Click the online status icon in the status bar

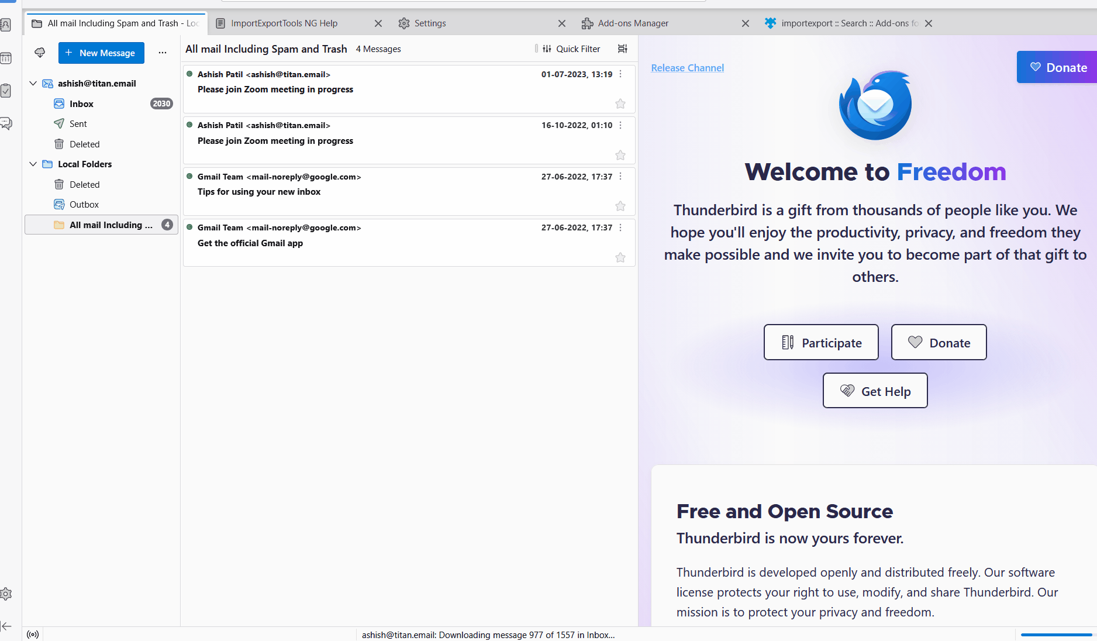click(x=33, y=635)
